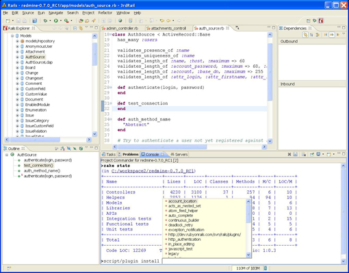Click the rocket icon in main toolbar
The height and width of the screenshot is (273, 349).
click(x=94, y=21)
